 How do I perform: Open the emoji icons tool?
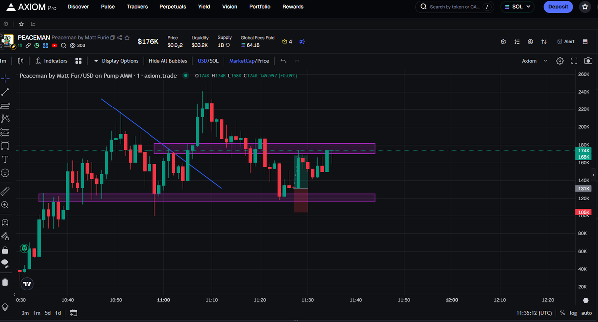point(5,173)
